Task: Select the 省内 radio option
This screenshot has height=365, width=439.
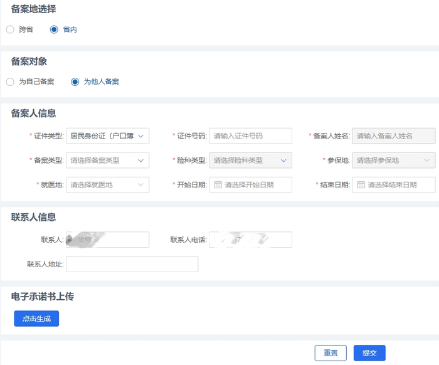Action: (54, 29)
